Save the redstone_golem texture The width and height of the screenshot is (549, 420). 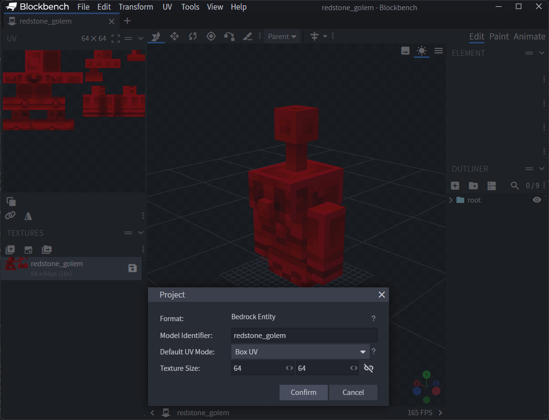pyautogui.click(x=133, y=269)
